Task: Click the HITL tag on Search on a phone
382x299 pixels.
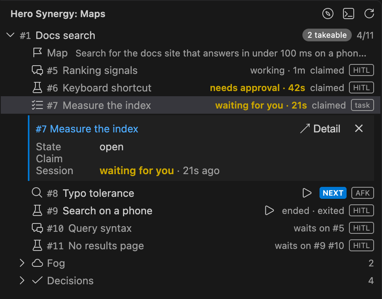Action: pyautogui.click(x=361, y=211)
